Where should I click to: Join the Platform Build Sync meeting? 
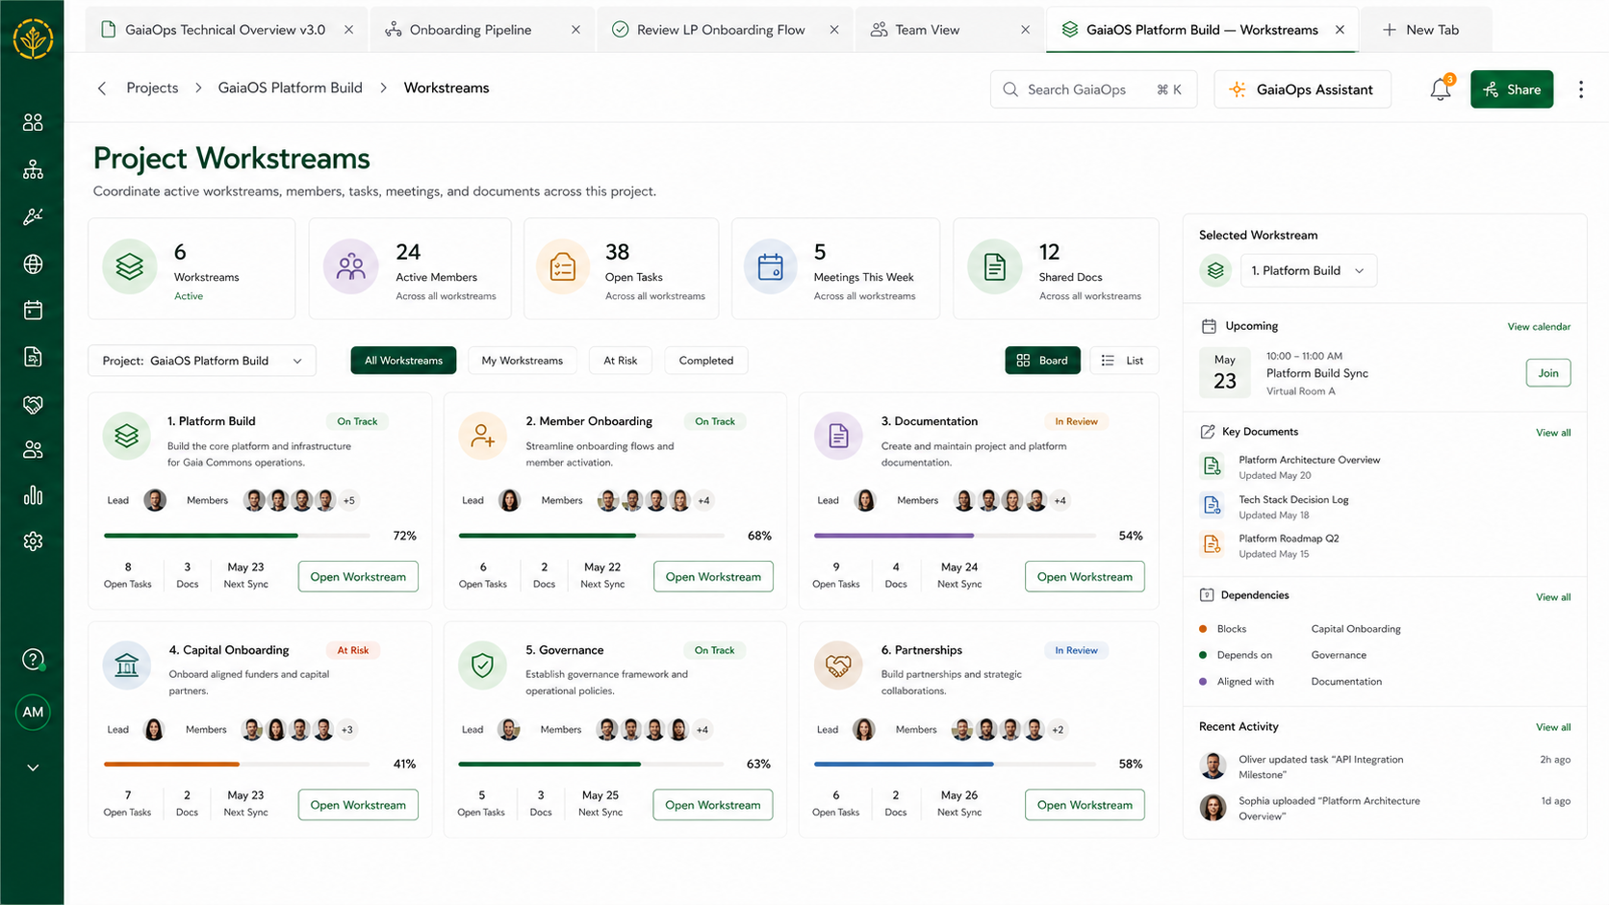point(1547,373)
